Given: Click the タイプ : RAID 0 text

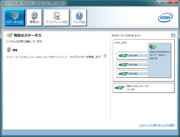Looking at the screenshot, I should coord(157,55).
